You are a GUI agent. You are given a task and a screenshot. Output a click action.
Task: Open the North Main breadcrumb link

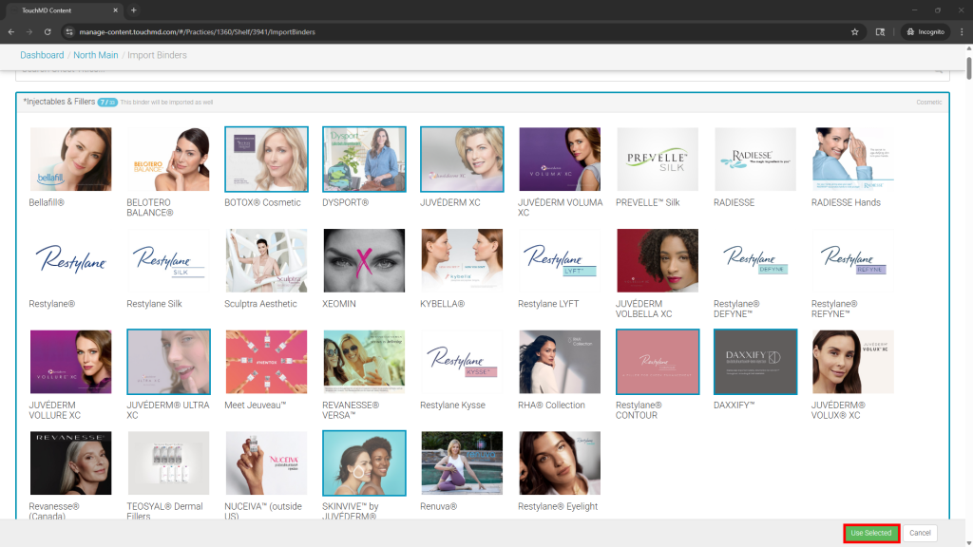pos(96,55)
